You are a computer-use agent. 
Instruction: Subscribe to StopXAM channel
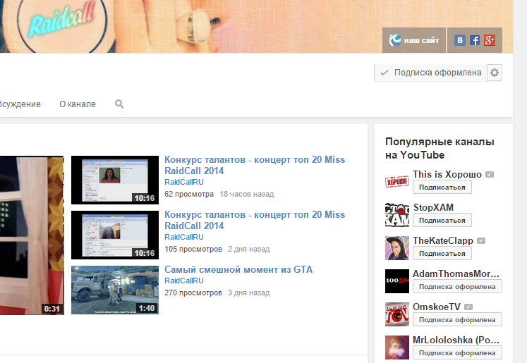coord(442,221)
